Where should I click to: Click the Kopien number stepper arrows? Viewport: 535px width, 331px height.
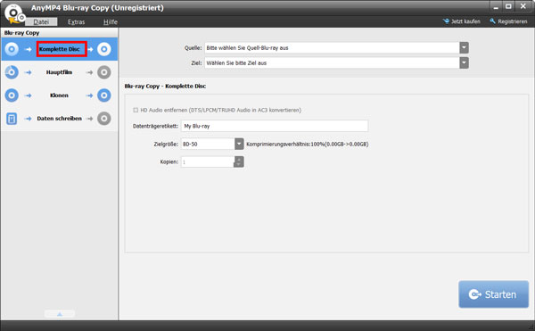(239, 161)
